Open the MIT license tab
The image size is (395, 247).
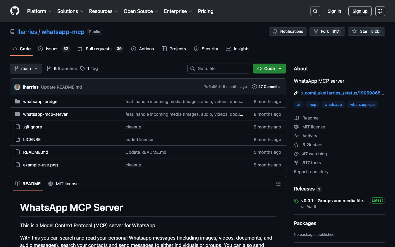point(64,184)
